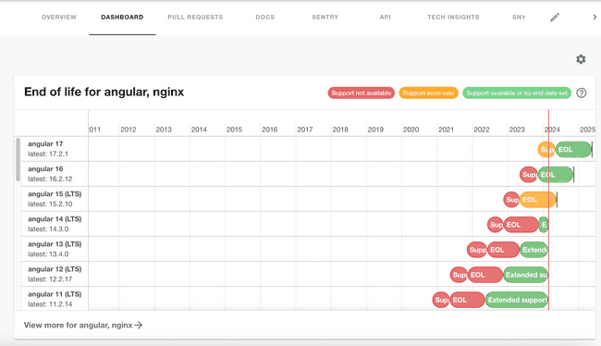
Task: Click the red current-date line in the timeline
Action: point(548,210)
